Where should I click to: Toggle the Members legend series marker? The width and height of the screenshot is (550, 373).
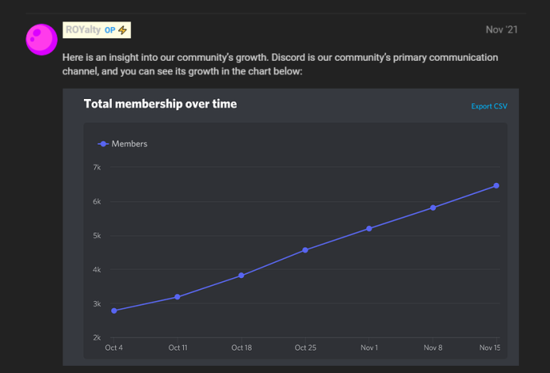click(x=103, y=144)
